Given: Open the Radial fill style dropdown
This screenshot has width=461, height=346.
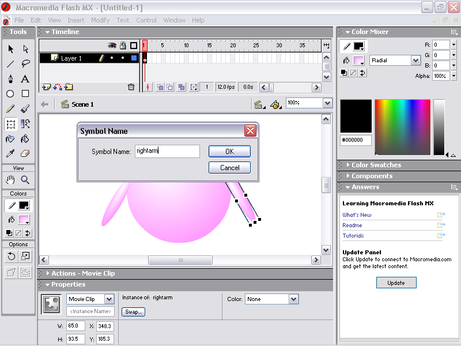Looking at the screenshot, I should 415,61.
